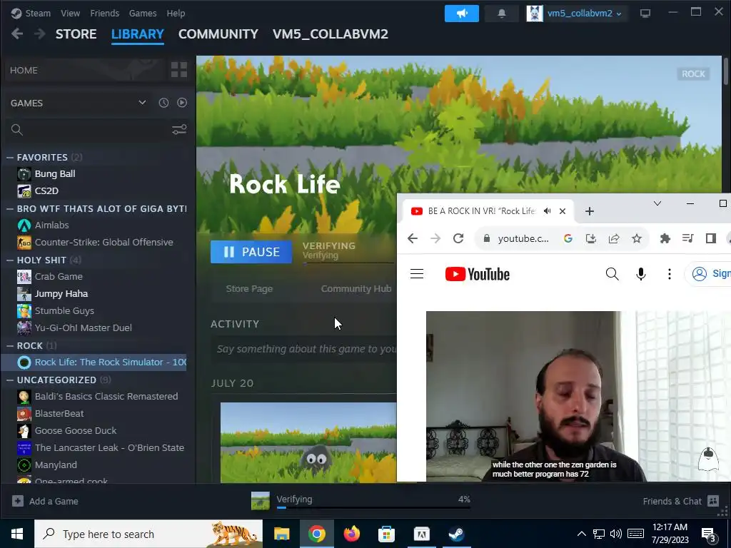Image resolution: width=731 pixels, height=548 pixels.
Task: Click Add a Game
Action: (45, 502)
